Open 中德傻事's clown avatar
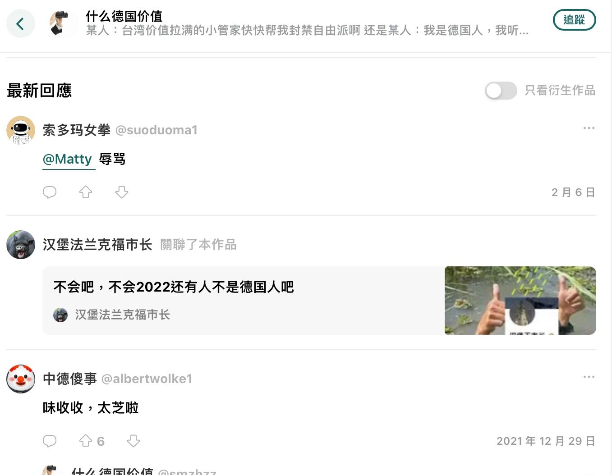This screenshot has height=475, width=612. (21, 379)
